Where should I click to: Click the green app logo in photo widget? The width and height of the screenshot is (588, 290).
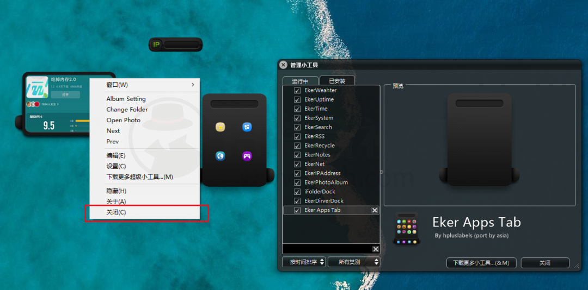click(x=37, y=87)
